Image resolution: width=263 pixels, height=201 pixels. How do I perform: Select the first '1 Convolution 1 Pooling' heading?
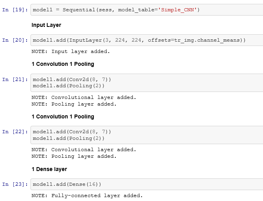pos(63,64)
